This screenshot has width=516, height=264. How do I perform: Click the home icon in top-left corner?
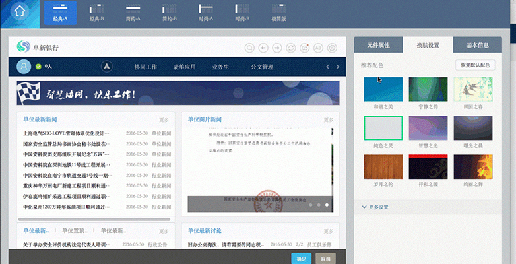(21, 13)
